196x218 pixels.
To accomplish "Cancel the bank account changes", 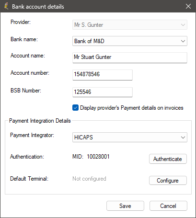I will tap(168, 206).
